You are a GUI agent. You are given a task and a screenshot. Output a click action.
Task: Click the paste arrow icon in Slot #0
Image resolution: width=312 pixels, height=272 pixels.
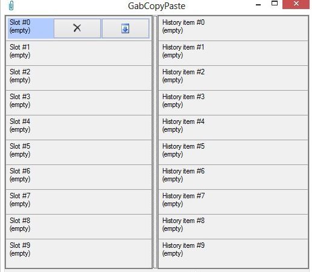126,28
